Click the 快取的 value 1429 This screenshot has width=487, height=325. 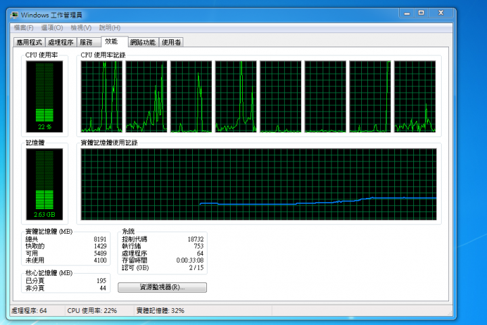(x=100, y=246)
